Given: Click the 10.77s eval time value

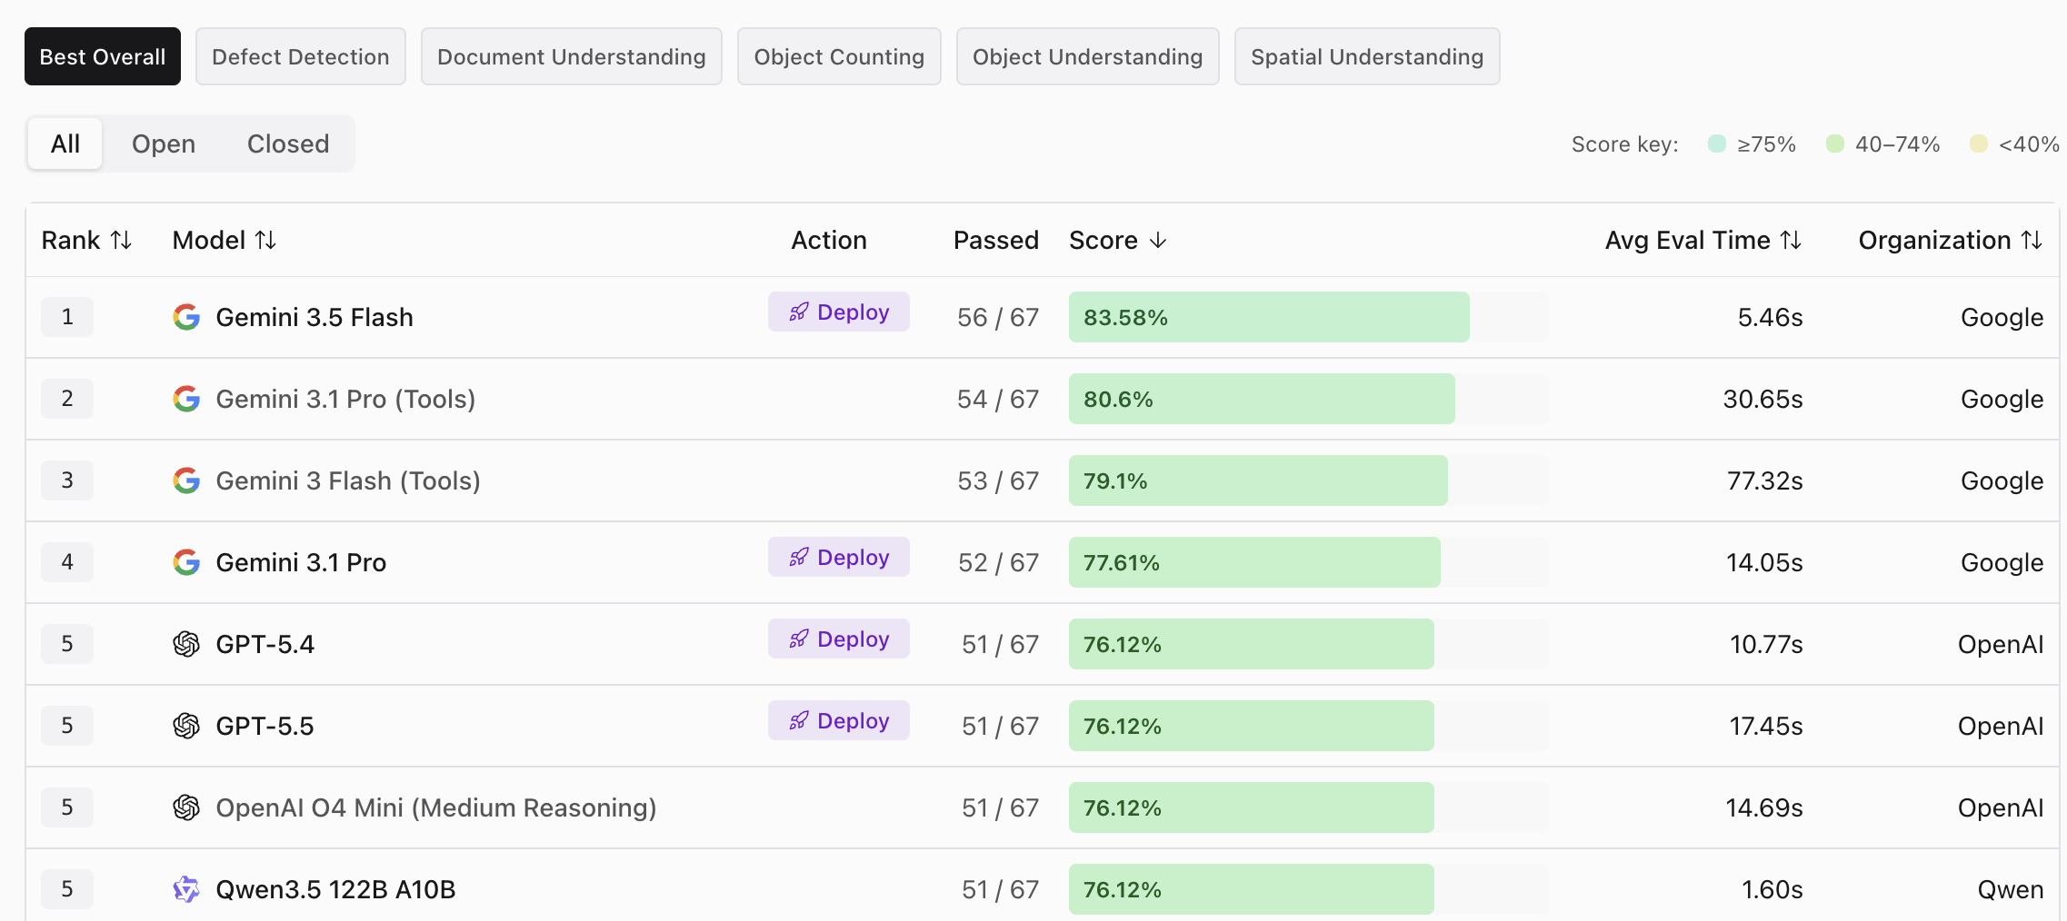Looking at the screenshot, I should pos(1766,644).
